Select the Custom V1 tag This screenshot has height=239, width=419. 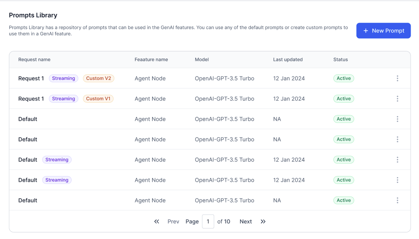(98, 99)
